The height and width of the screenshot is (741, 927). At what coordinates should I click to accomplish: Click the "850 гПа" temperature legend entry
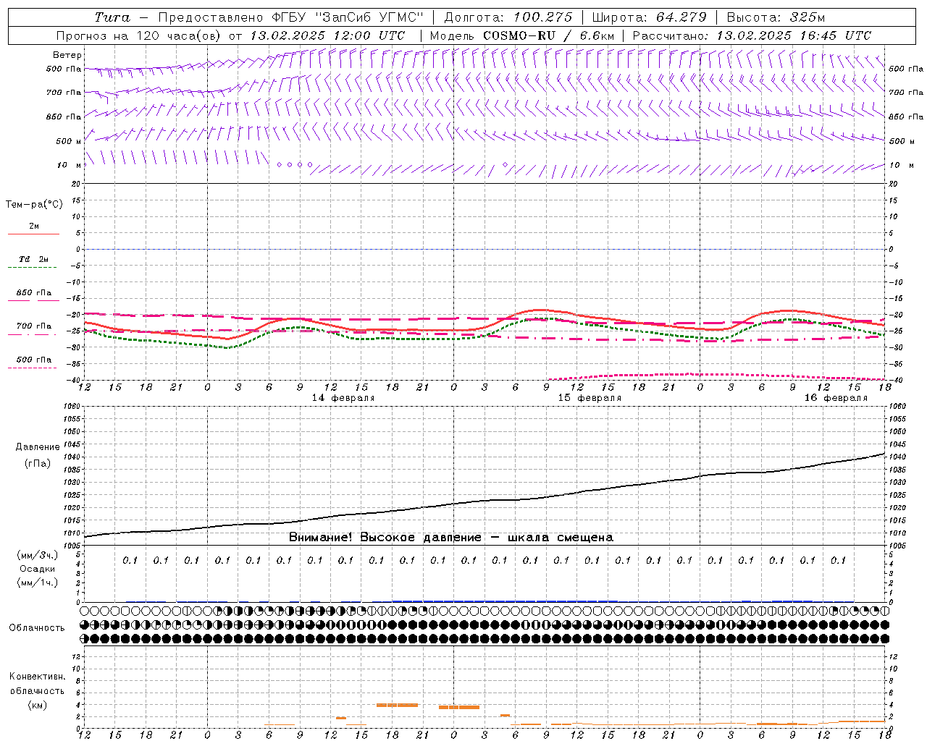point(34,293)
